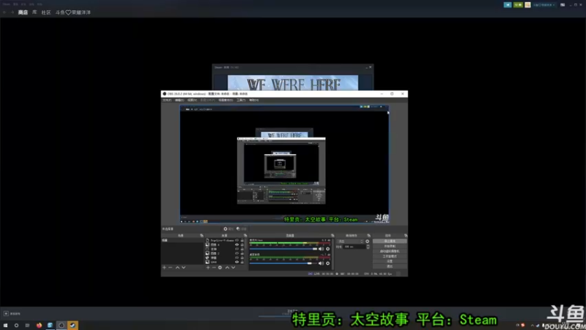Screen dimensions: 586x330
Task: Mute the first audio mixer channel speaker icon
Action: pos(321,249)
